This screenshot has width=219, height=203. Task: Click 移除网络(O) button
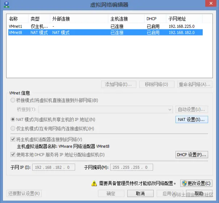click(x=157, y=84)
